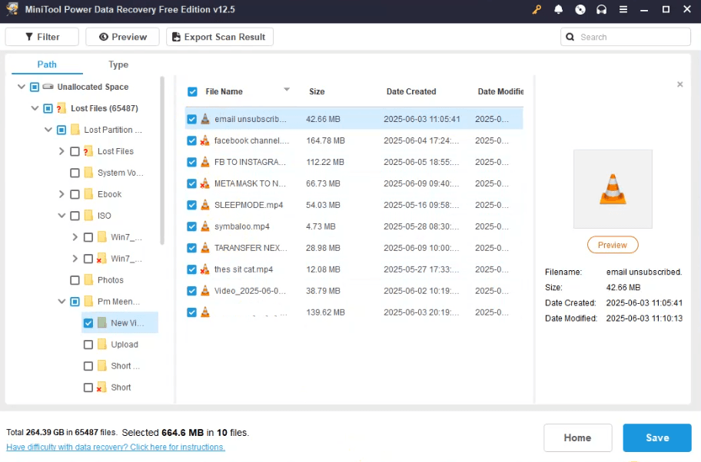Check the System Vo... folder checkbox
The height and width of the screenshot is (462, 701).
pyautogui.click(x=75, y=173)
